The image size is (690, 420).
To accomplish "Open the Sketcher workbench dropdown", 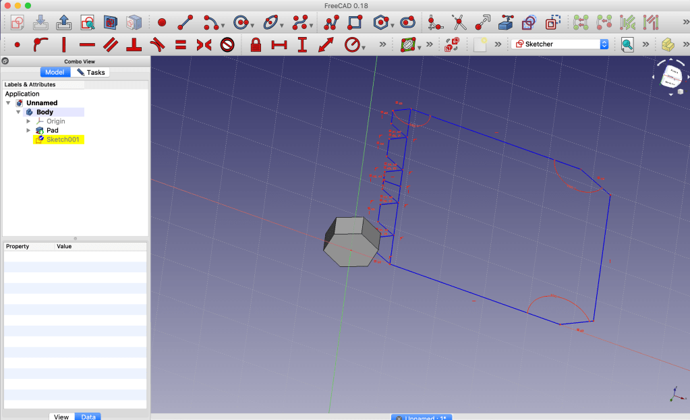I will coord(604,44).
